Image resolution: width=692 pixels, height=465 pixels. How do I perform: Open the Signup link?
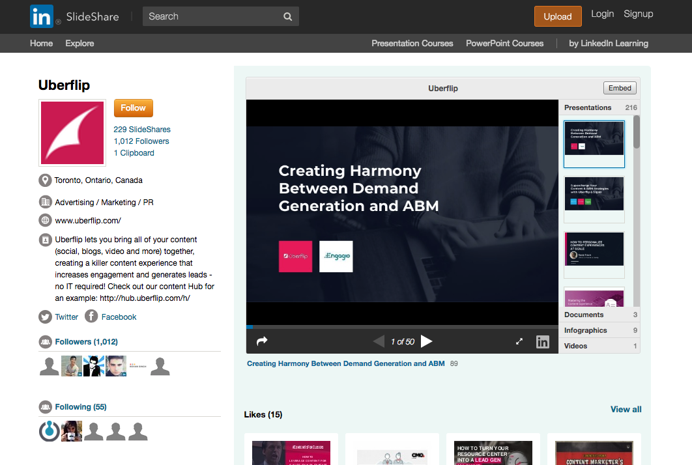coord(638,14)
